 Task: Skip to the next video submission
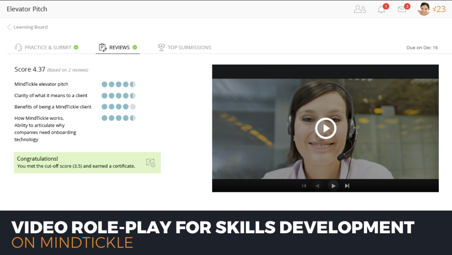[x=347, y=186]
